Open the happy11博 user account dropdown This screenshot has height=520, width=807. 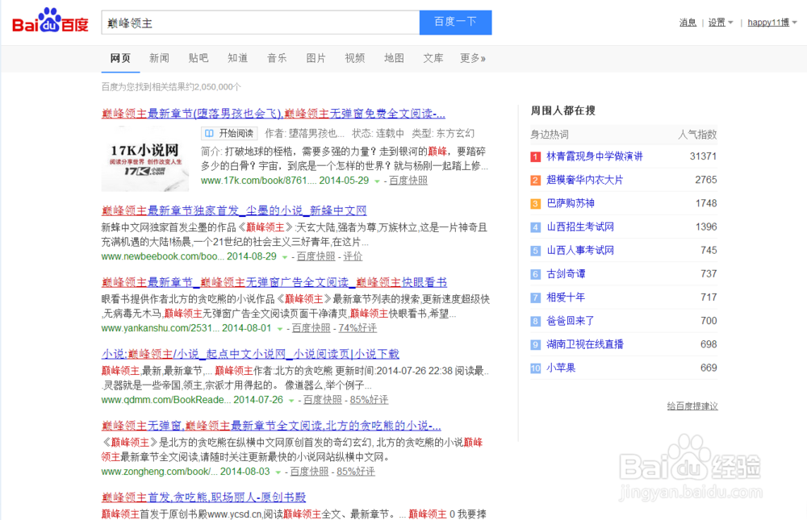(772, 22)
